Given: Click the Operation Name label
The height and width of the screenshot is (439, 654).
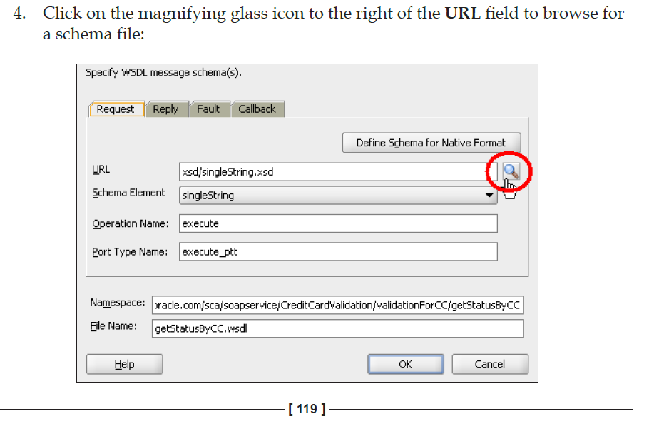Looking at the screenshot, I should point(131,223).
